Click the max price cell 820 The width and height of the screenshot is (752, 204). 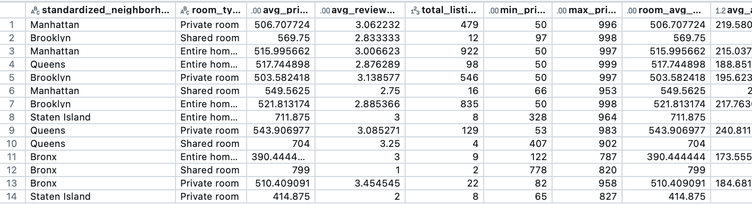587,170
